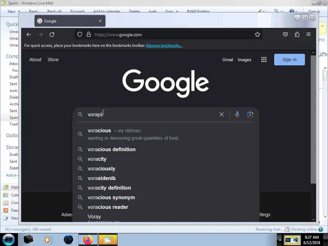Click the Firefox URL address bar

[168, 35]
